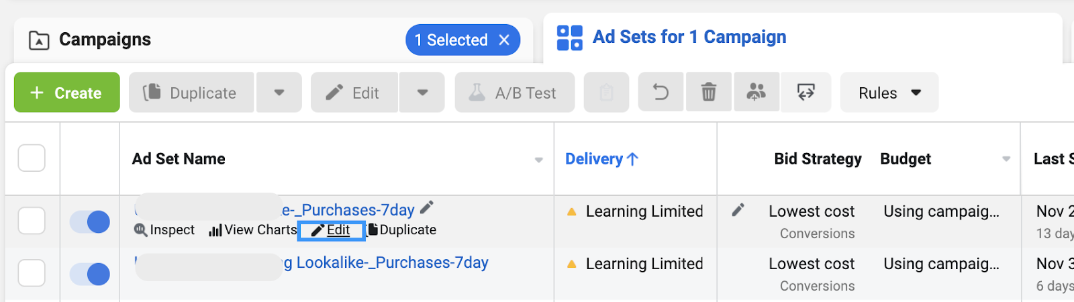Image resolution: width=1074 pixels, height=302 pixels.
Task: Tick the select-all header checkbox
Action: tap(32, 158)
